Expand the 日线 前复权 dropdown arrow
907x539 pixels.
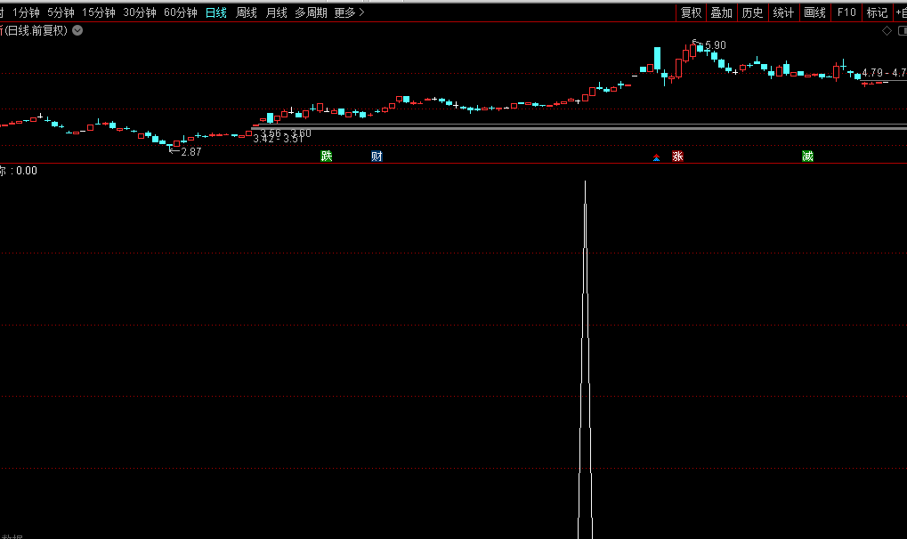click(x=77, y=30)
